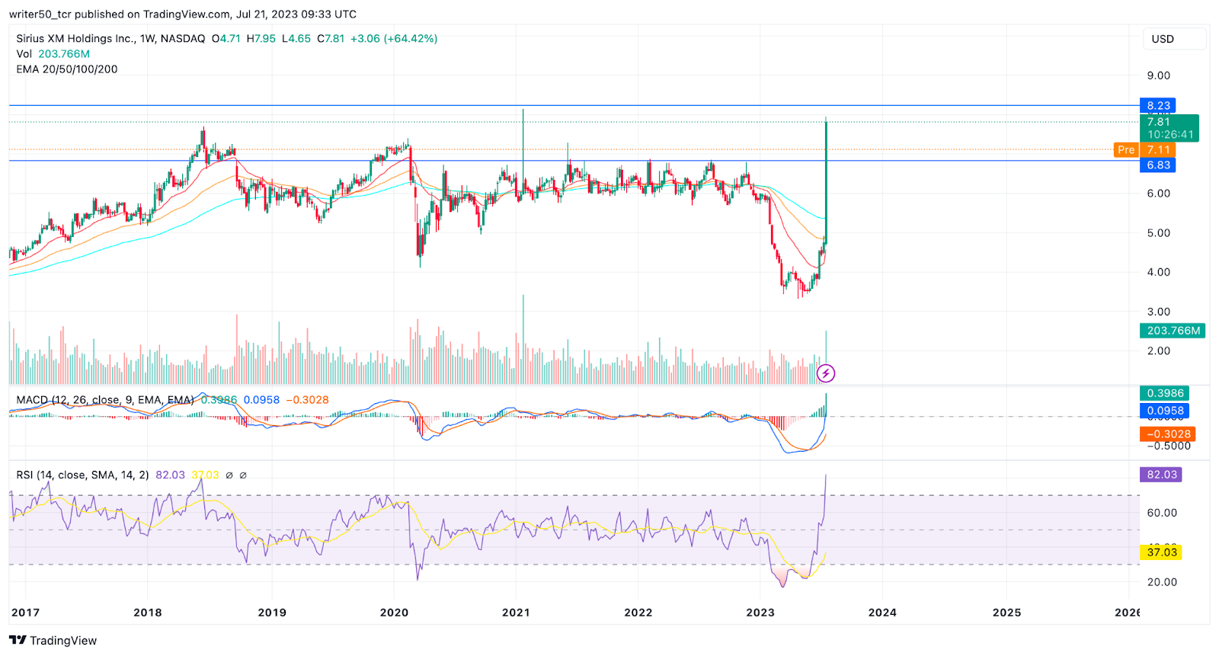Click the published on TradingView.com caption
The width and height of the screenshot is (1219, 656).
(182, 14)
